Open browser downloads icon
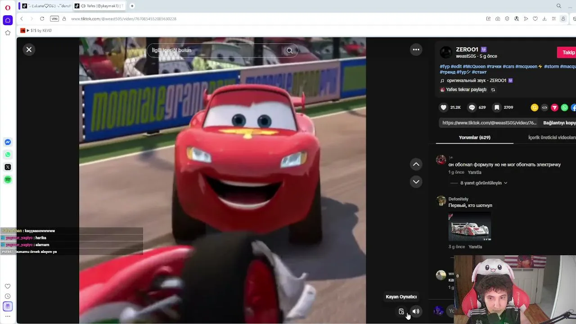Screen dimensions: 576x324 coord(544,19)
